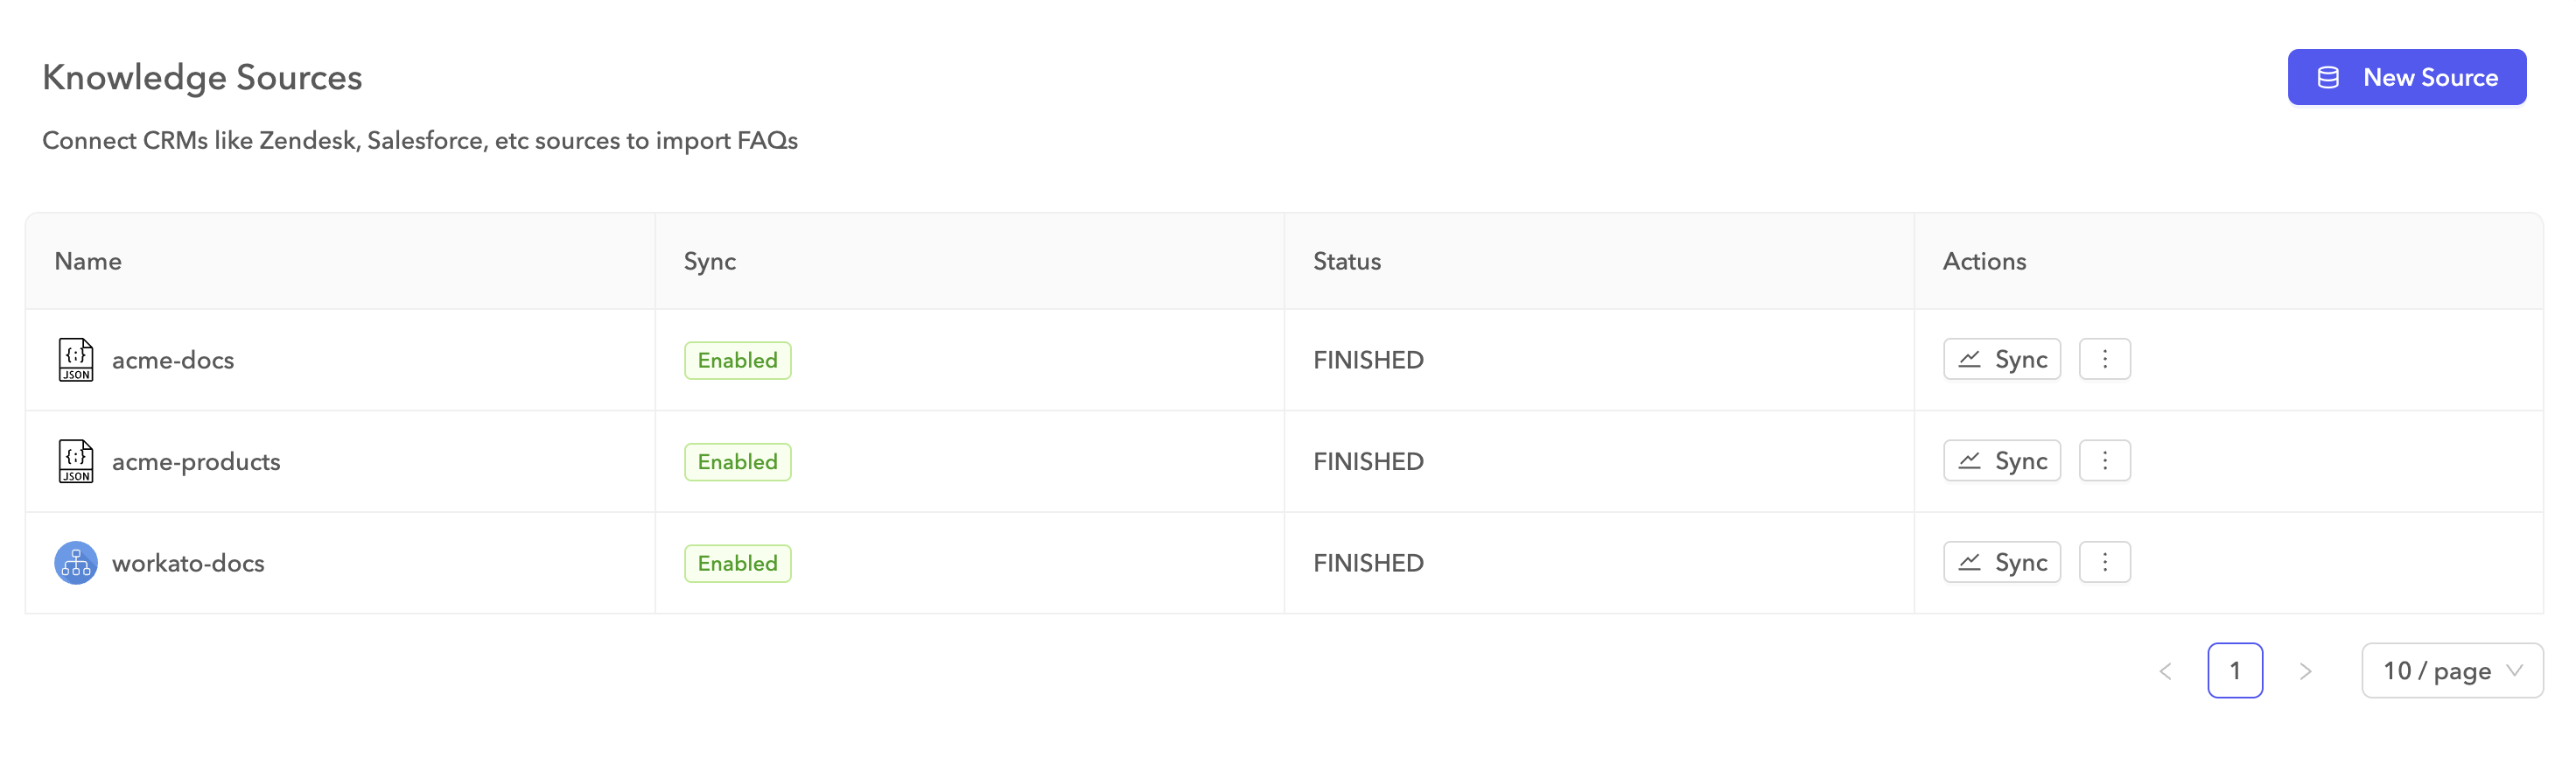This screenshot has height=765, width=2576.
Task: Click the sitemap icon for workato-docs
Action: [76, 563]
